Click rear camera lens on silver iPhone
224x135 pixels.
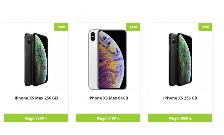(x=93, y=36)
